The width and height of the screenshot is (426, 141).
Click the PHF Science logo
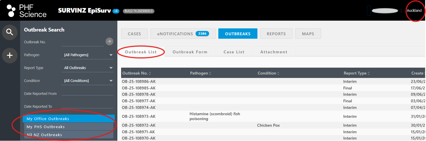pos(26,11)
